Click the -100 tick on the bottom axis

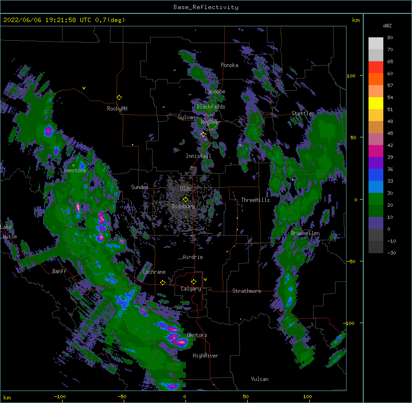(60, 396)
